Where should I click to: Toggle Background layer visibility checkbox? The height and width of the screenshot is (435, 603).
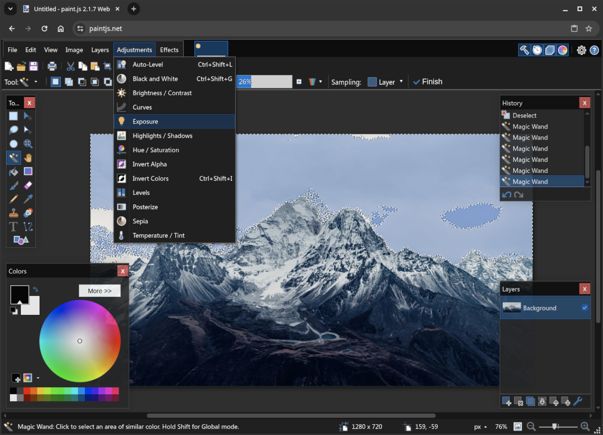pyautogui.click(x=585, y=308)
